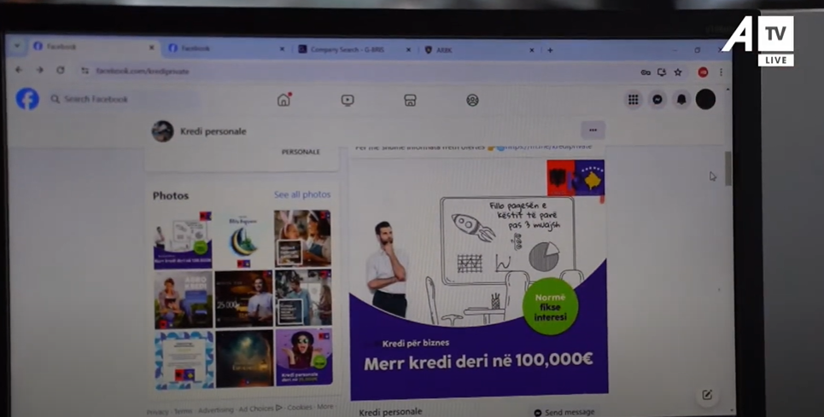
Task: Close the Company Search tab
Action: 408,49
